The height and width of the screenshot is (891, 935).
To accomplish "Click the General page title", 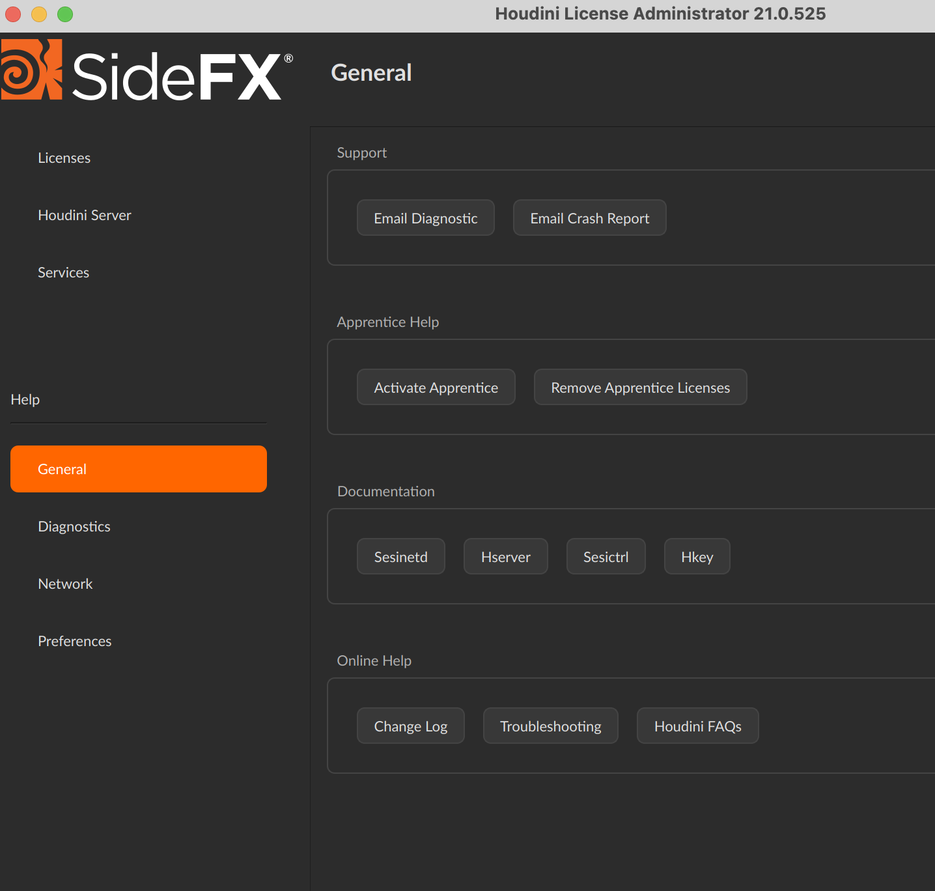I will [372, 72].
